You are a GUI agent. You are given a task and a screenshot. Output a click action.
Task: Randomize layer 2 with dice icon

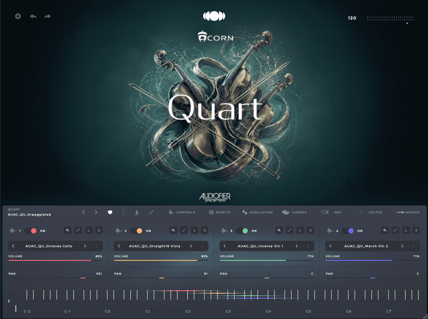[184, 230]
